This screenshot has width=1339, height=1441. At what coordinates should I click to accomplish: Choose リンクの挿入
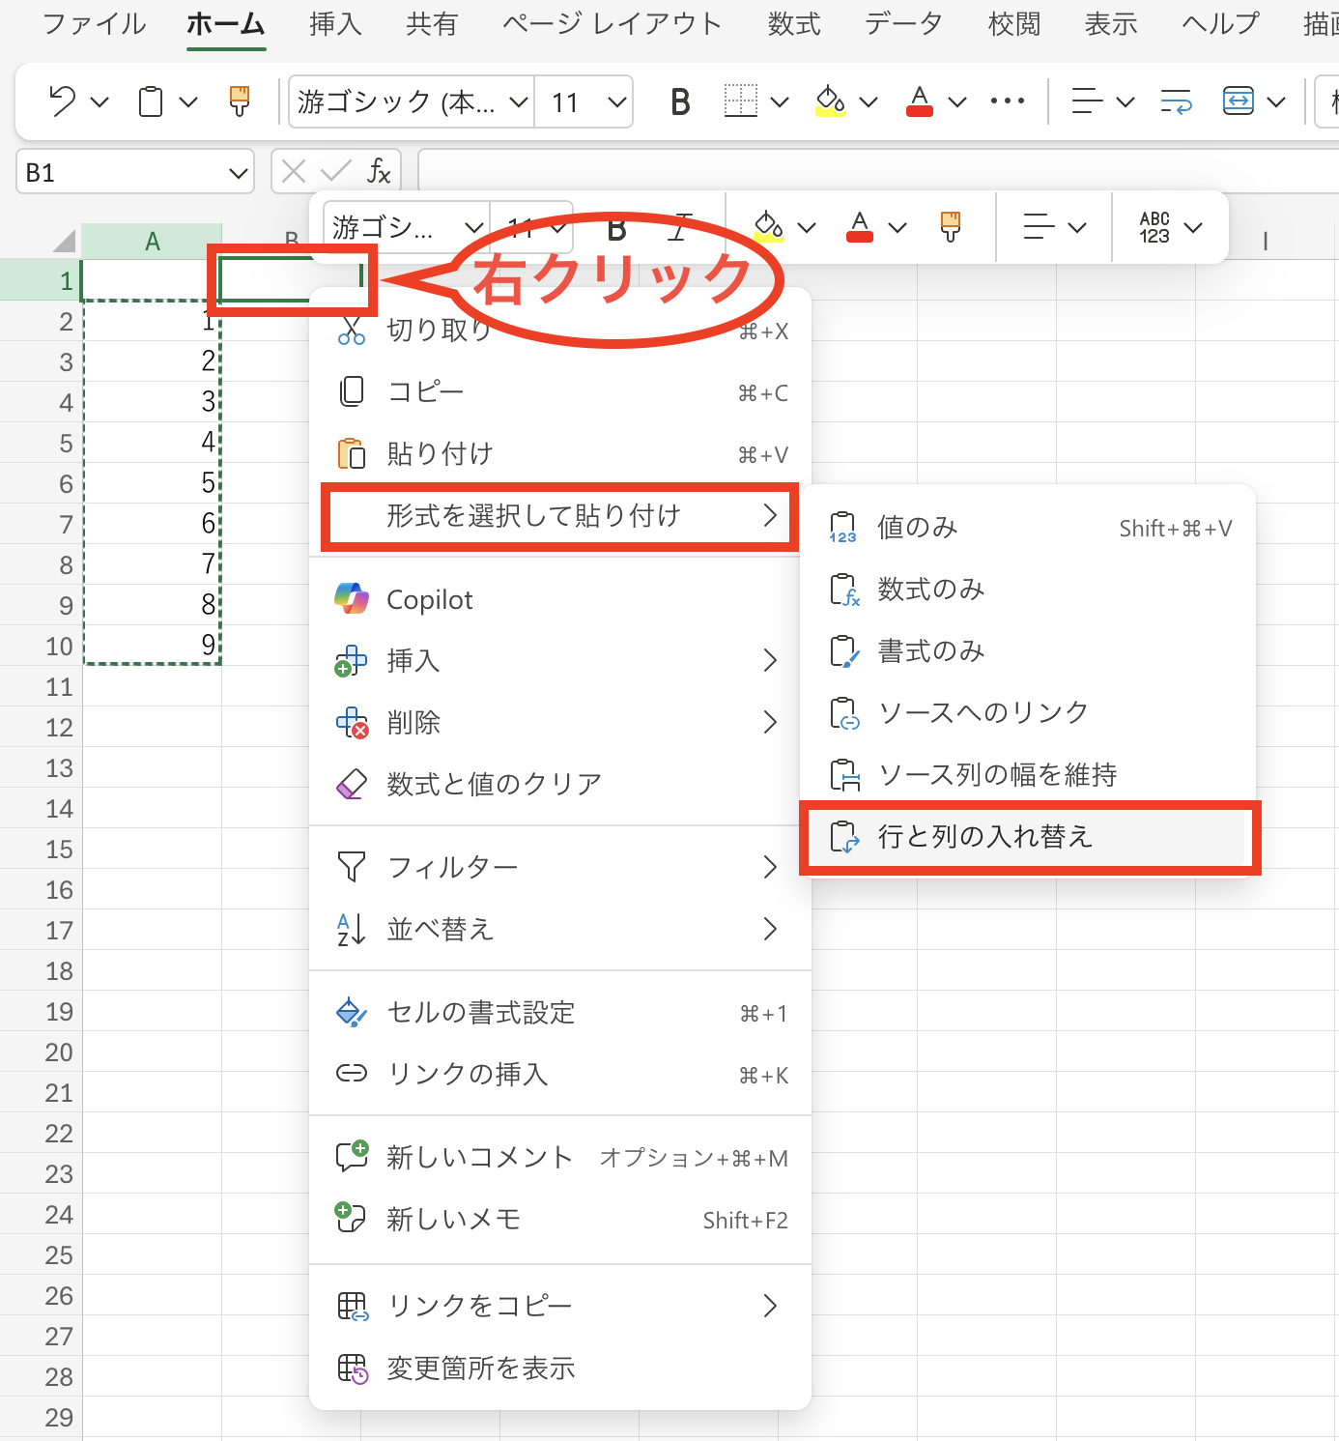tap(560, 1075)
